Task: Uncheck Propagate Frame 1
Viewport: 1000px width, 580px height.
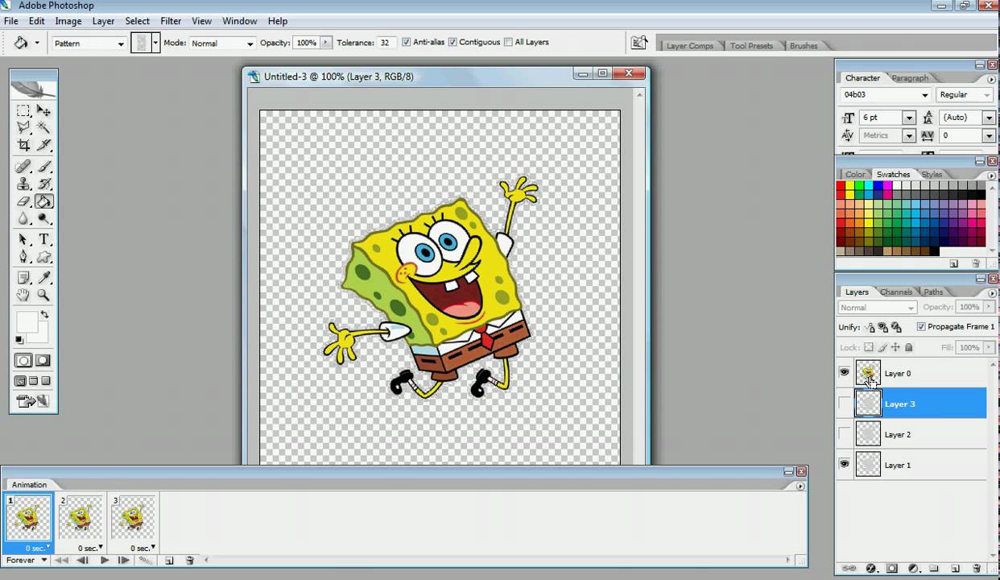Action: click(x=921, y=326)
